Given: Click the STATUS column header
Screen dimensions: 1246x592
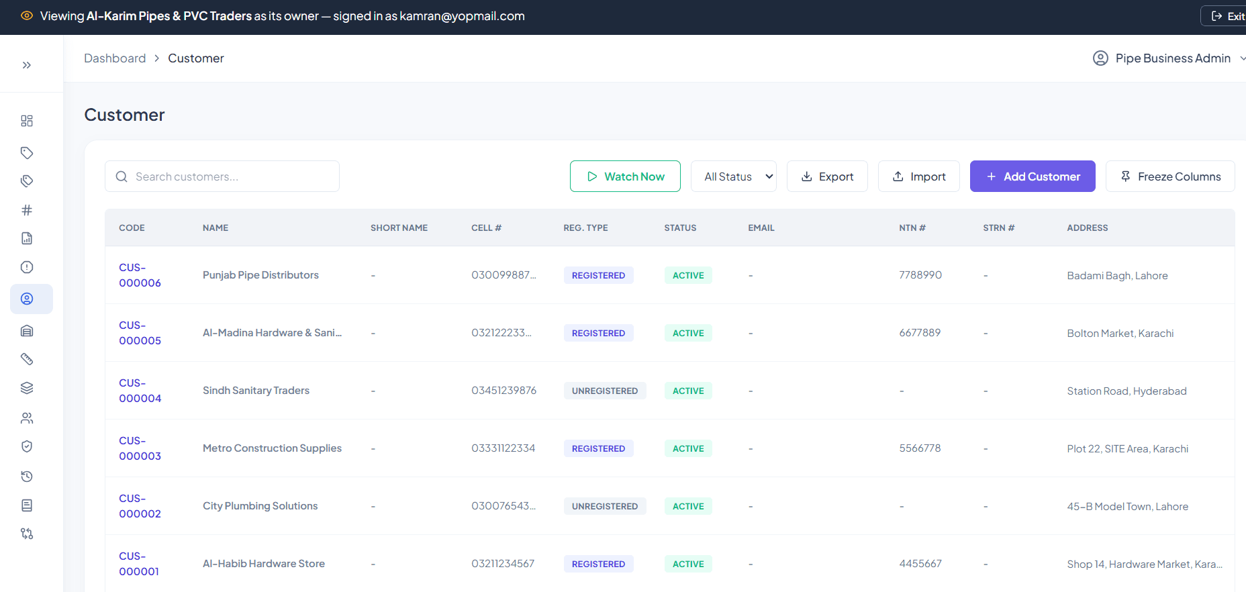Looking at the screenshot, I should click(x=680, y=228).
